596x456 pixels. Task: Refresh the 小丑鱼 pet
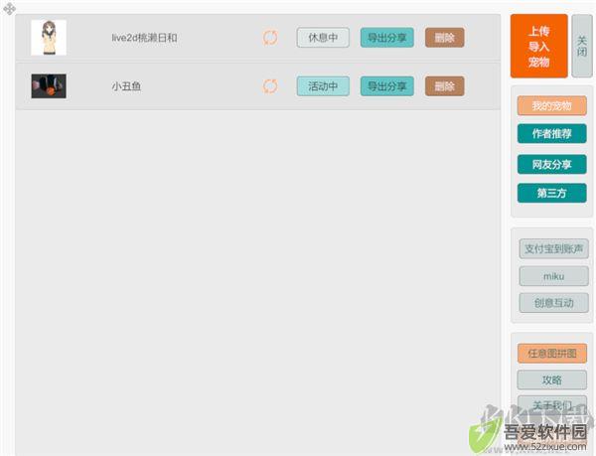(270, 86)
